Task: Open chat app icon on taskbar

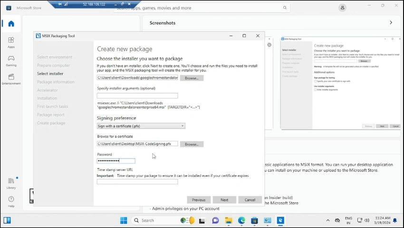Action: [x=215, y=220]
